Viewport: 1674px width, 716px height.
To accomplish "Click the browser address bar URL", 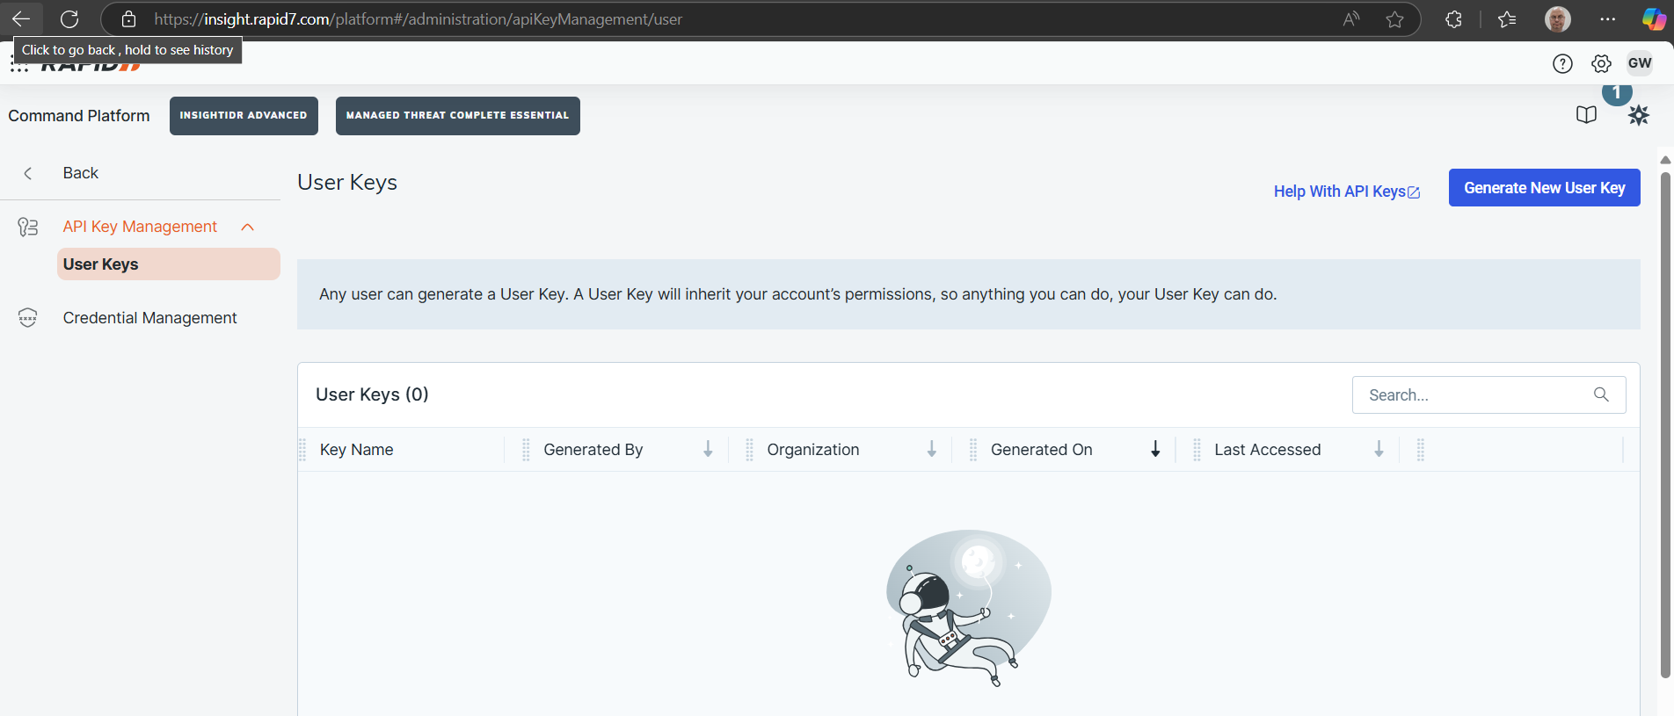I will point(418,19).
